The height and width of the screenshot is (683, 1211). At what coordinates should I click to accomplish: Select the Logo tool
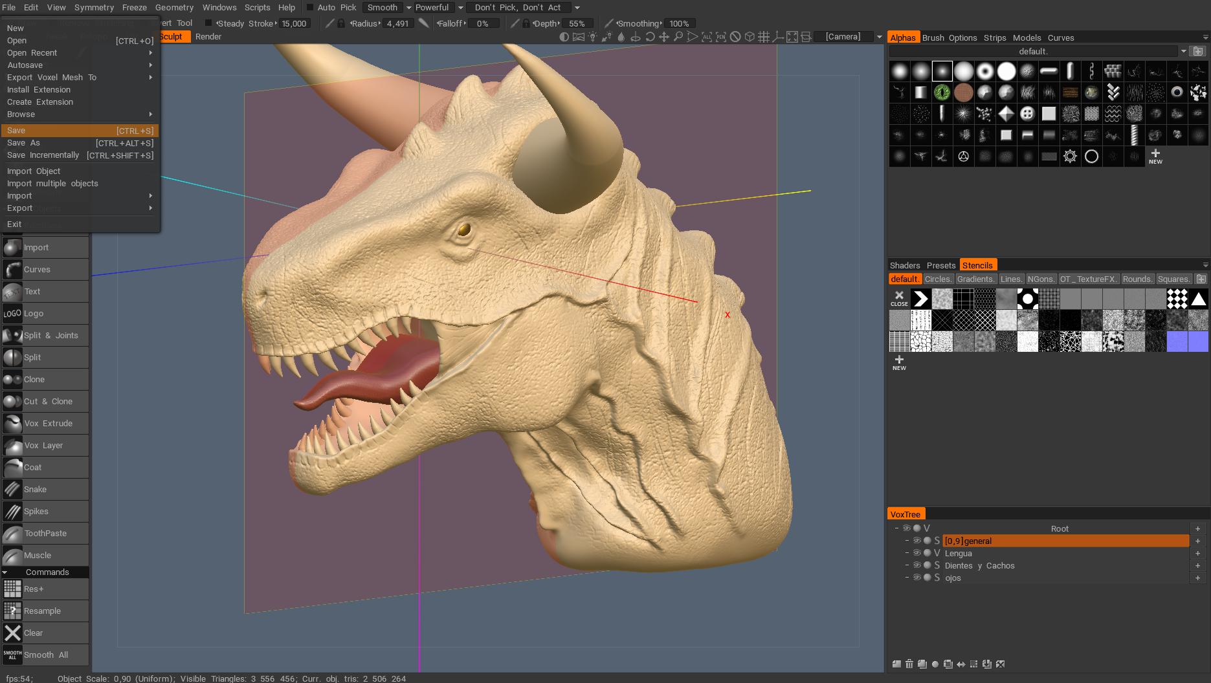[x=45, y=314]
